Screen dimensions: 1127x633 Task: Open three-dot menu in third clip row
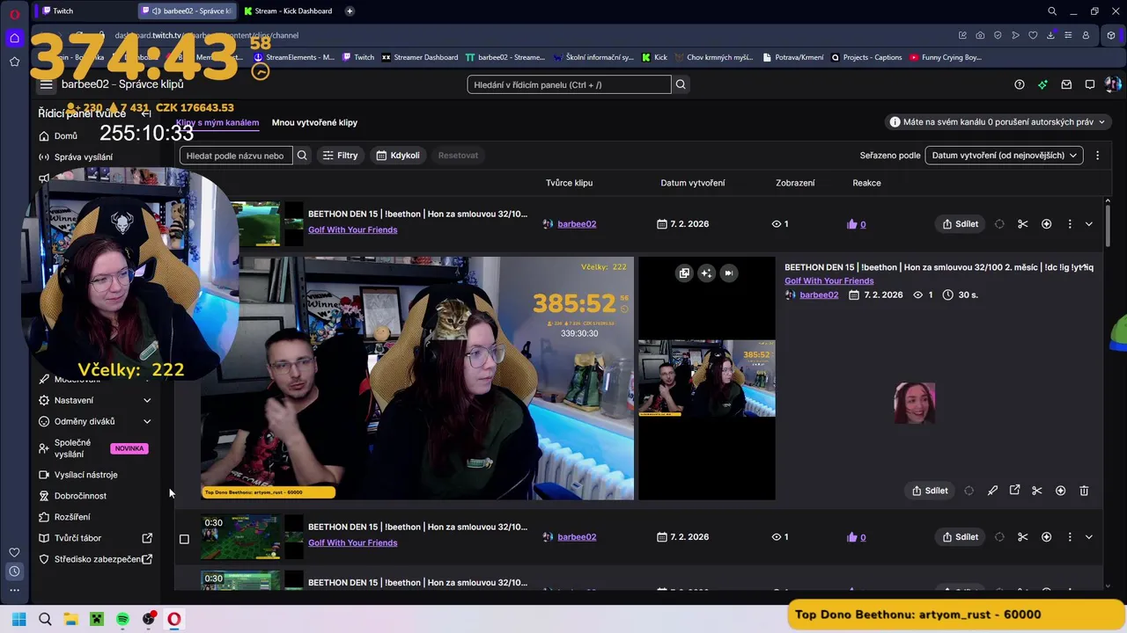pos(1070,537)
